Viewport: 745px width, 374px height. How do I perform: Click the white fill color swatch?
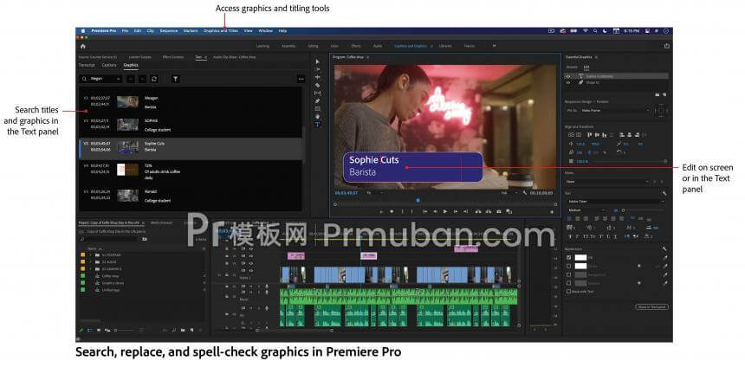580,258
